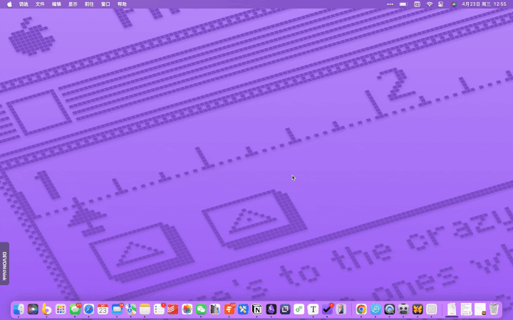
Task: Open the dark blue overlapping-squares app in Dock
Action: (x=285, y=309)
